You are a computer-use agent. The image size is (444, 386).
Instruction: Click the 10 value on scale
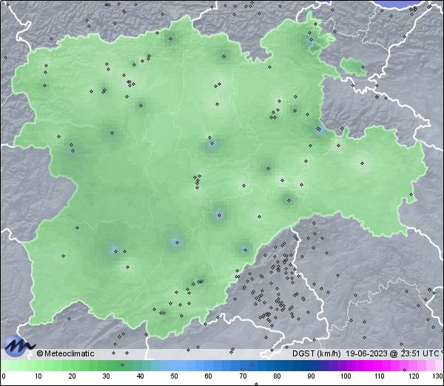coord(38,376)
